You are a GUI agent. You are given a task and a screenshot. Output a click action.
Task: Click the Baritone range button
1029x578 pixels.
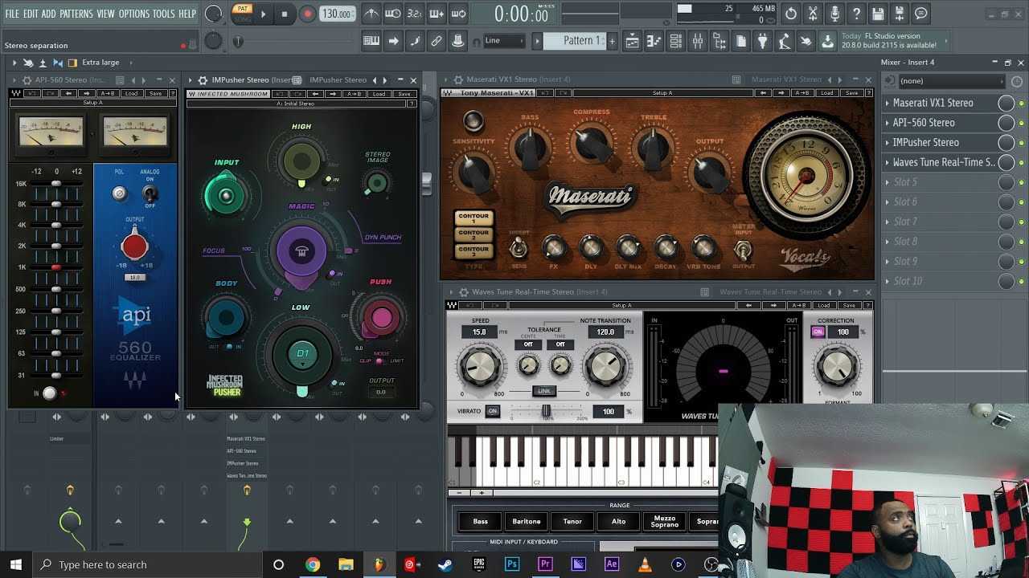pyautogui.click(x=527, y=521)
